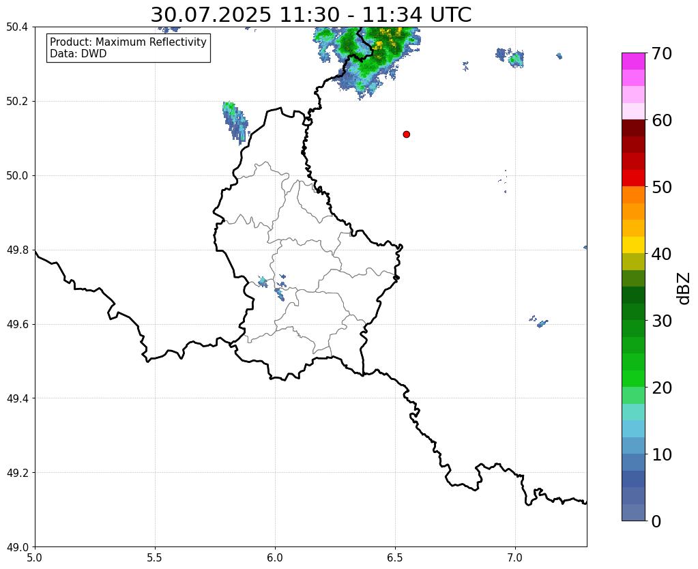Screen dimensions: 698x569
Task: Click latitude axis label '49.4'
Action: click(x=17, y=398)
